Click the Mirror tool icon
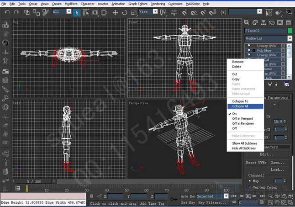This screenshot has width=295, height=207. [269, 13]
